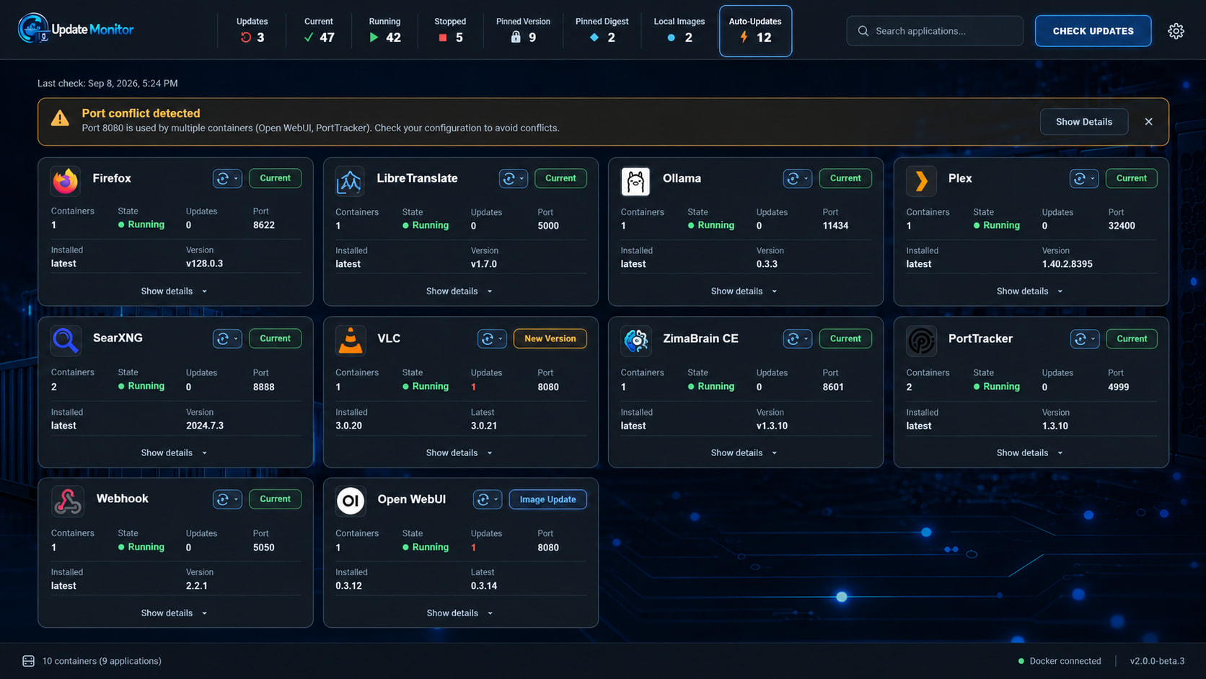
Task: Click the LibreTranslate app icon
Action: tap(350, 181)
